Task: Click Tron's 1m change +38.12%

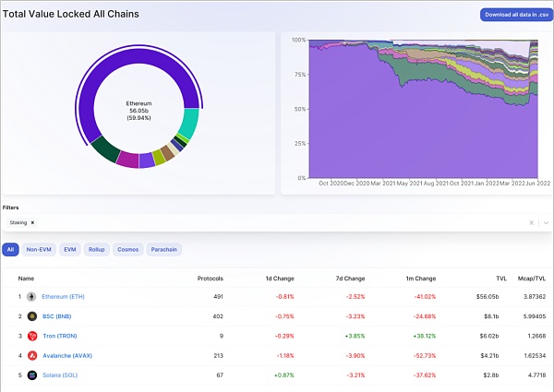Action: [425, 336]
